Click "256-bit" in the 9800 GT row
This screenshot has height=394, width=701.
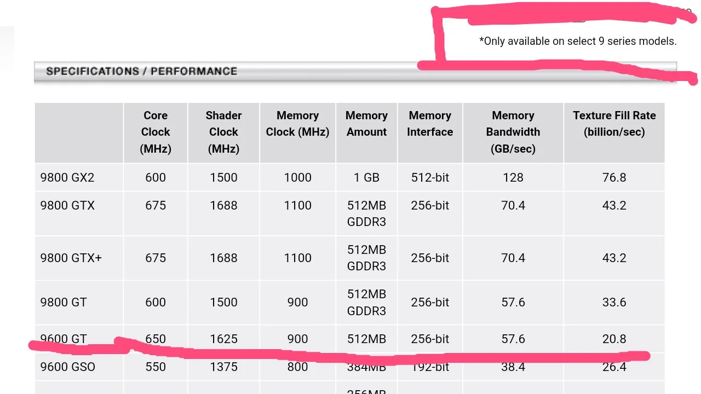[x=430, y=302]
